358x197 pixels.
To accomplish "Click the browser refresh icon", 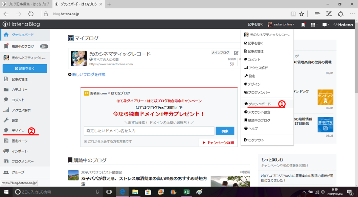I will coord(31,14).
